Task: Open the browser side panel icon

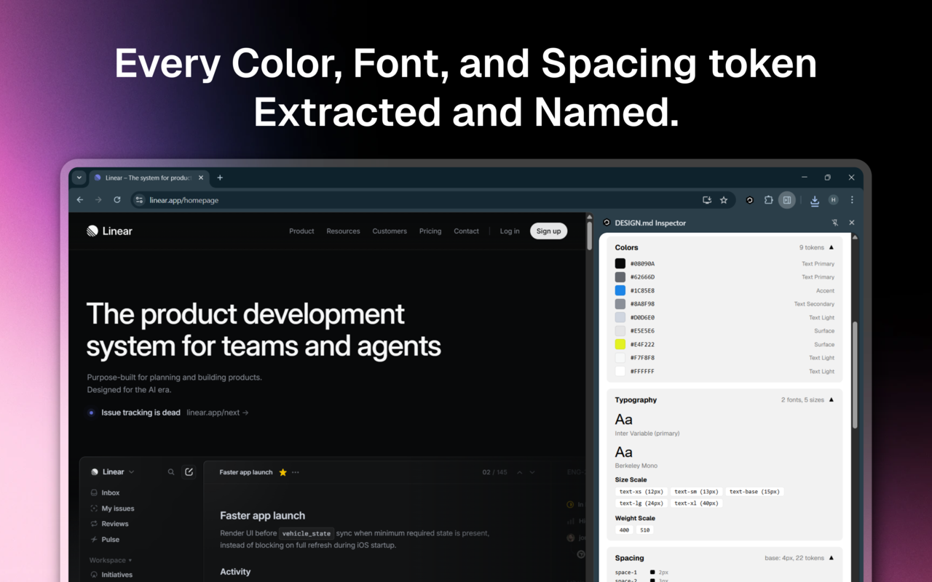Action: 786,199
